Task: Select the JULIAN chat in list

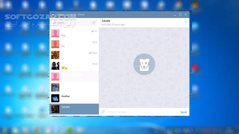Action: click(x=74, y=109)
